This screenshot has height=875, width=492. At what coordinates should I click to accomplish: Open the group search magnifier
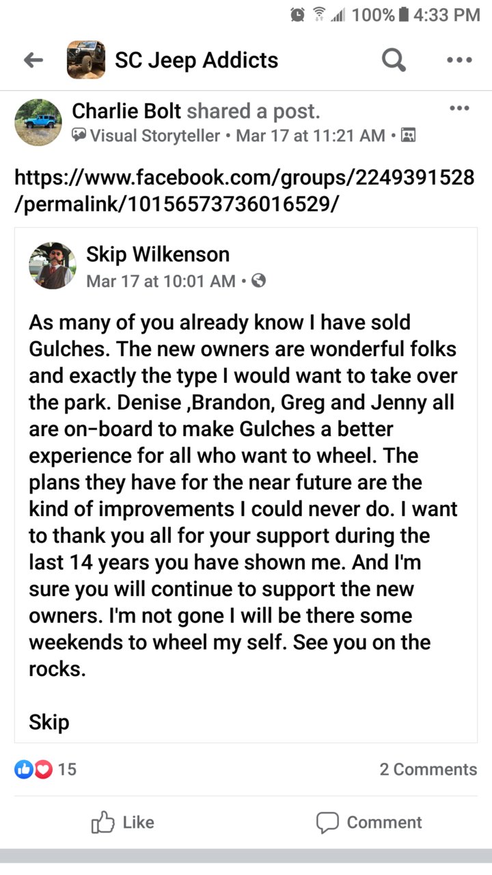(394, 60)
